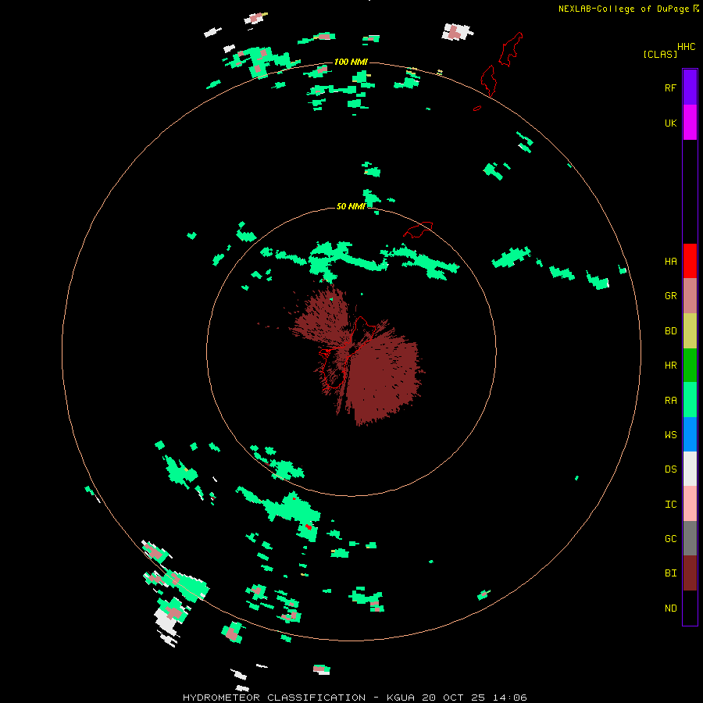Click the HA legend label
The height and width of the screenshot is (703, 703).
[x=670, y=262]
